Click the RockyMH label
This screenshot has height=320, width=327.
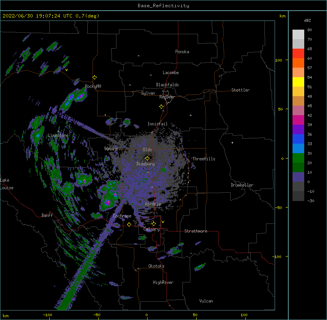click(x=93, y=86)
